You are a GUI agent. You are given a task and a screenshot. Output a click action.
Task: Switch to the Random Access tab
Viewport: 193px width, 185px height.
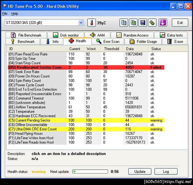(x=132, y=35)
